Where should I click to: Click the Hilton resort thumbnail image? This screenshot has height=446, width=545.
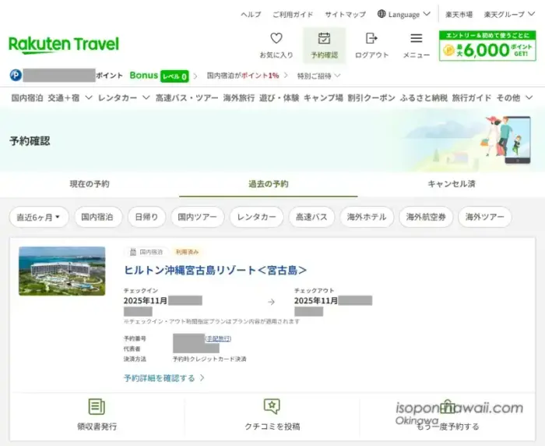62,271
